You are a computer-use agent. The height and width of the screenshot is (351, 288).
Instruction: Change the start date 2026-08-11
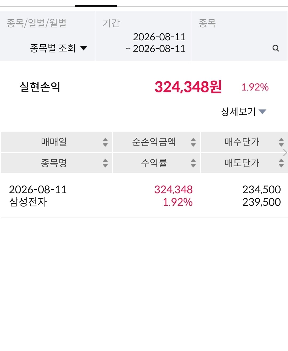[x=159, y=37]
